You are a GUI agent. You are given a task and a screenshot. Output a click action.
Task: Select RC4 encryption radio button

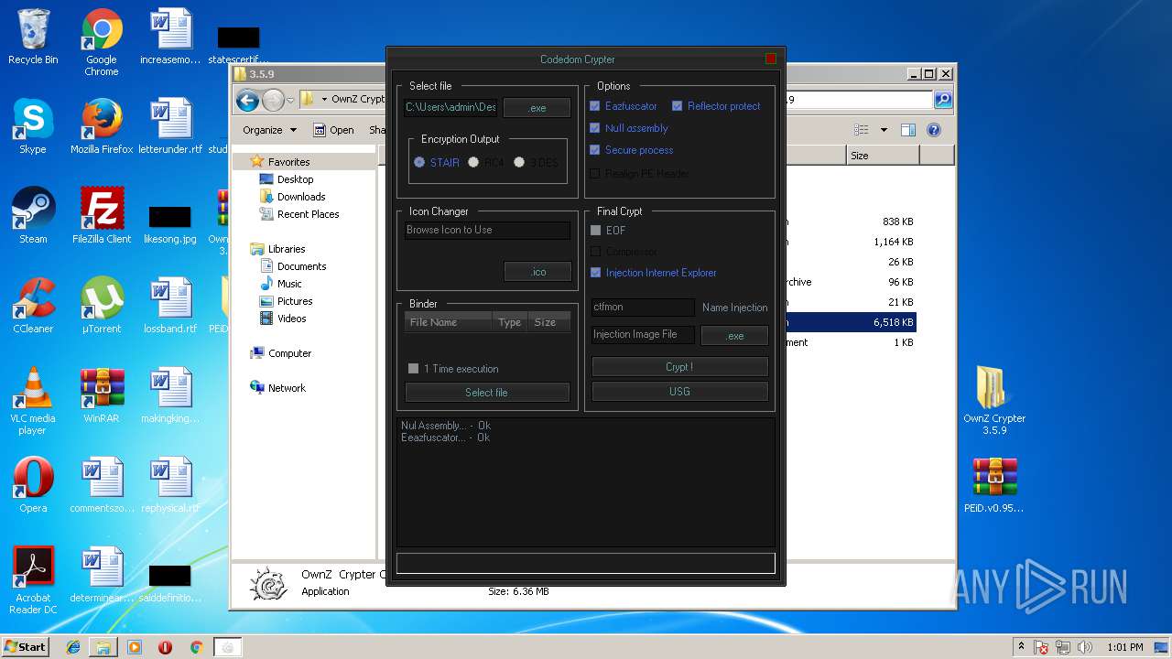point(473,162)
